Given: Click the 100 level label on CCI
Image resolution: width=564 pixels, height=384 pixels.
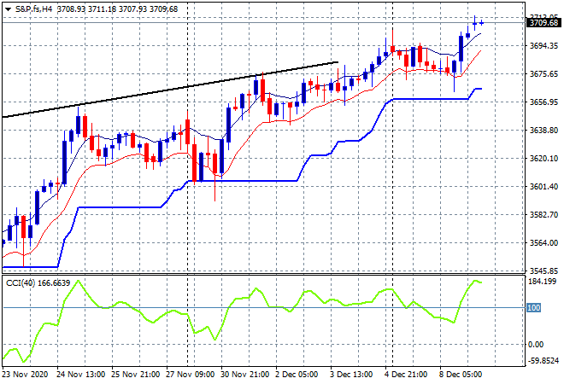Looking at the screenshot, I should click(534, 307).
